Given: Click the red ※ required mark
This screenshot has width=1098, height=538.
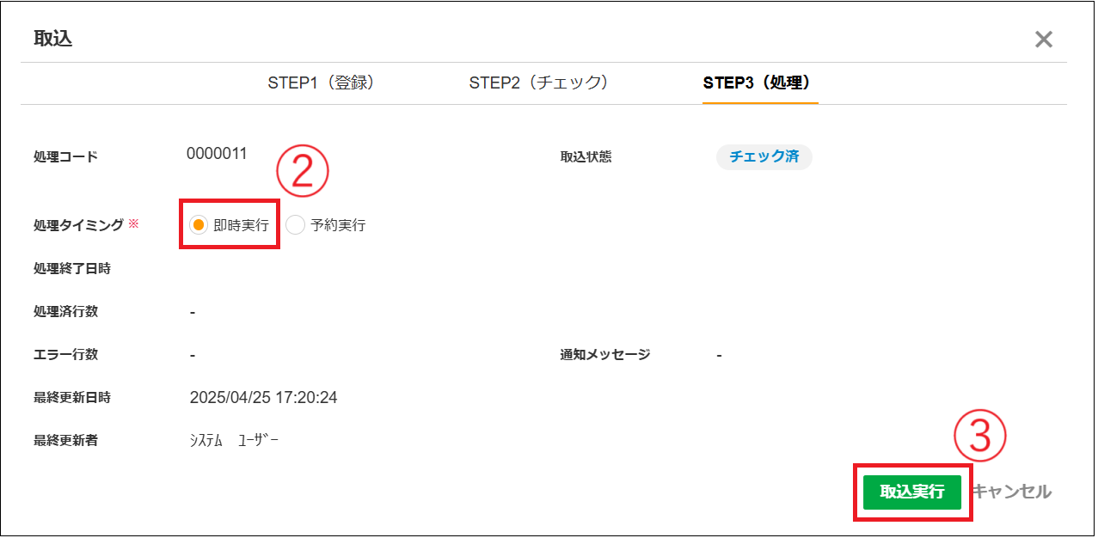Looking at the screenshot, I should click(133, 224).
